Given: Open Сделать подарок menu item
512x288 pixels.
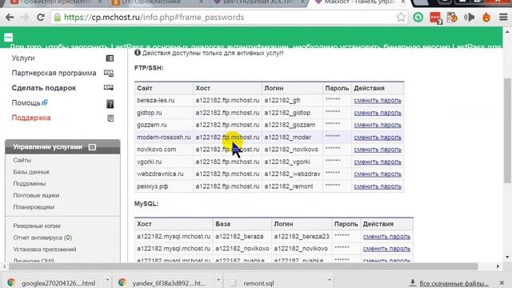Looking at the screenshot, I should point(44,88).
